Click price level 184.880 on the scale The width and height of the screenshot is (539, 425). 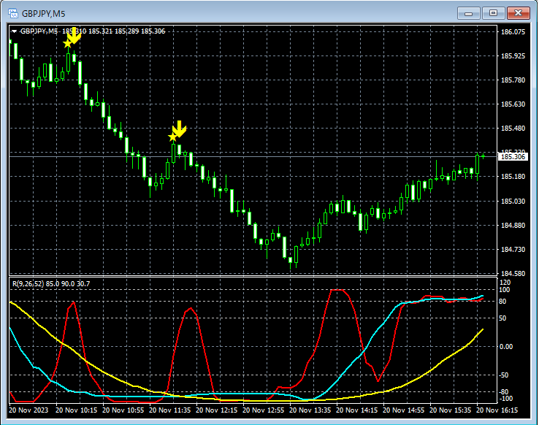click(x=513, y=225)
